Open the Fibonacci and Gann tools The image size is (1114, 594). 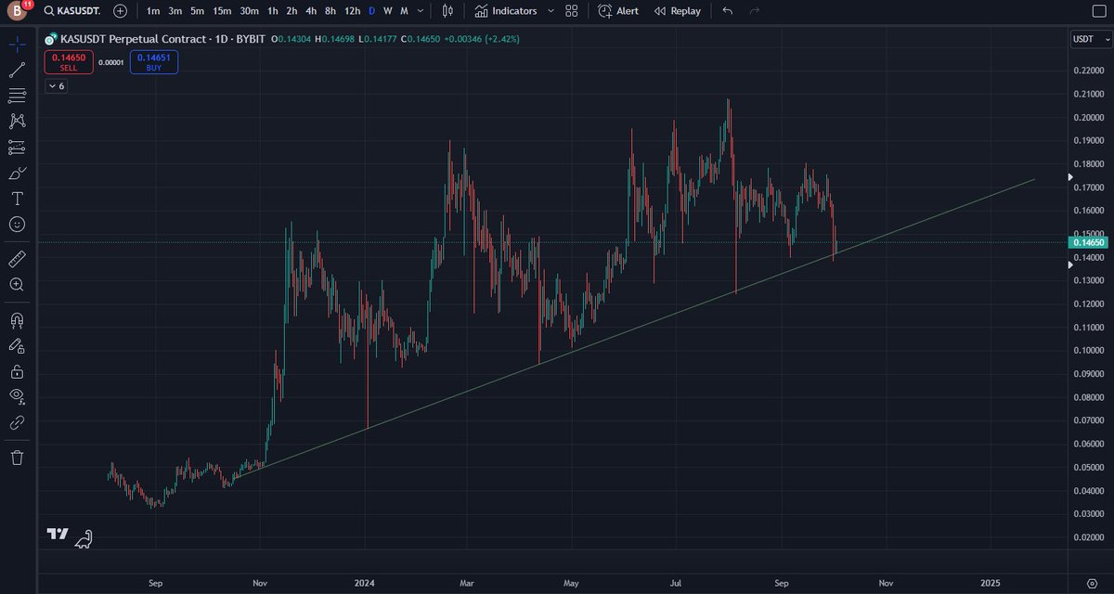tap(17, 96)
